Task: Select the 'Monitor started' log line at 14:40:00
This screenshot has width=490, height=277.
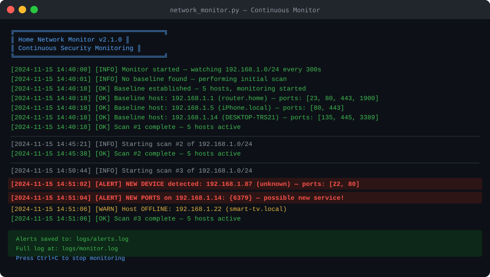Action: 166,69
